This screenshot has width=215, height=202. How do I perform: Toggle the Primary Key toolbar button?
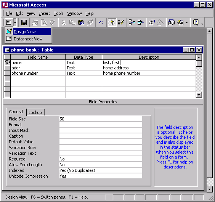(x=112, y=22)
